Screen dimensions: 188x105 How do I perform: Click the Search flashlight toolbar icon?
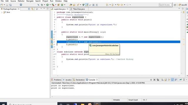tap(78, 5)
